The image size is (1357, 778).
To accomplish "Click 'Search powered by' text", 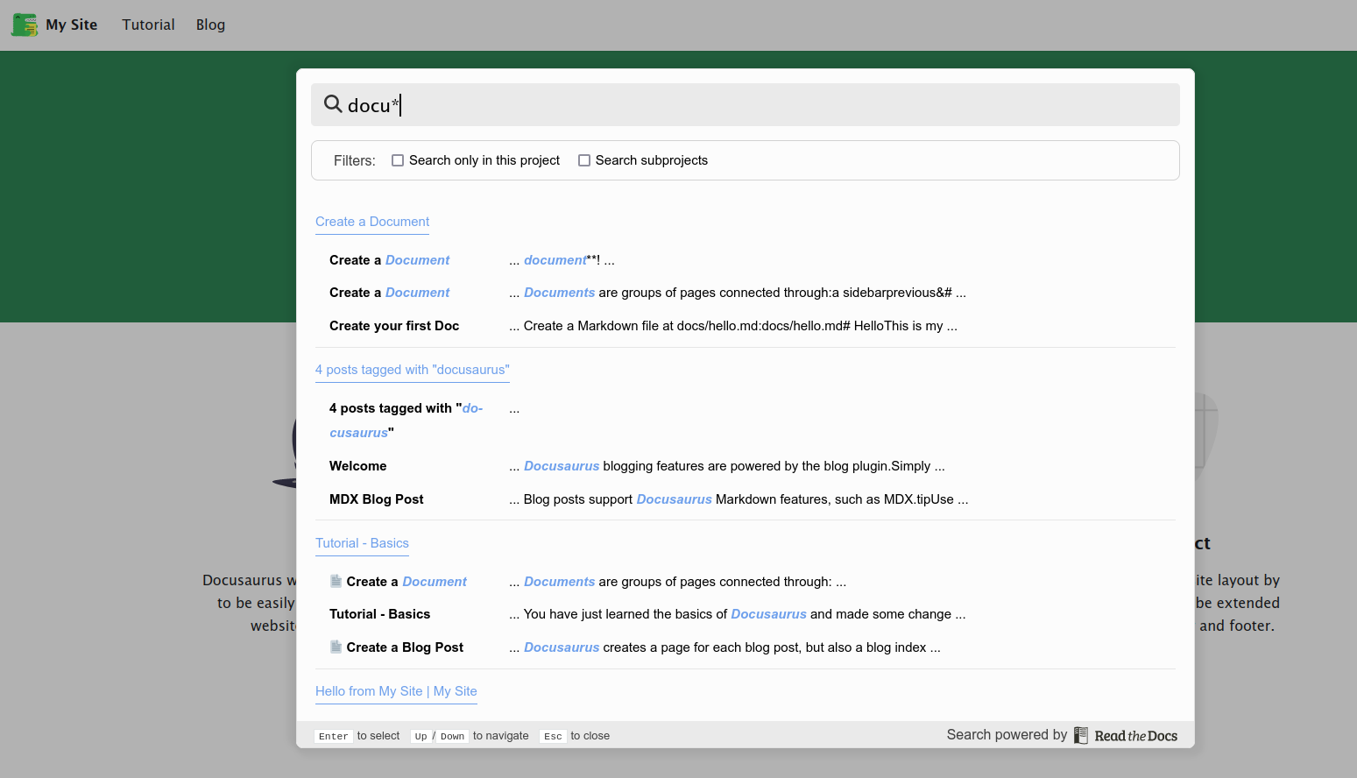I will pos(1007,735).
